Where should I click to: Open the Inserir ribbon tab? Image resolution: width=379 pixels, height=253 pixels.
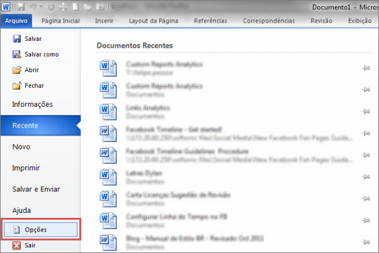coord(104,21)
